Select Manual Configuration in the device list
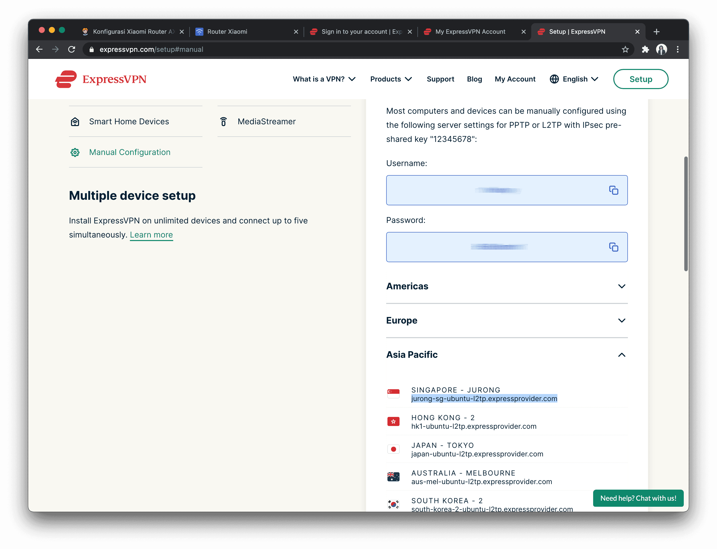Viewport: 717px width, 549px height. click(x=129, y=152)
